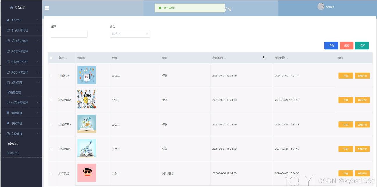Expand 学习笔记管理 using its chevron
377x187 pixels.
[37, 41]
